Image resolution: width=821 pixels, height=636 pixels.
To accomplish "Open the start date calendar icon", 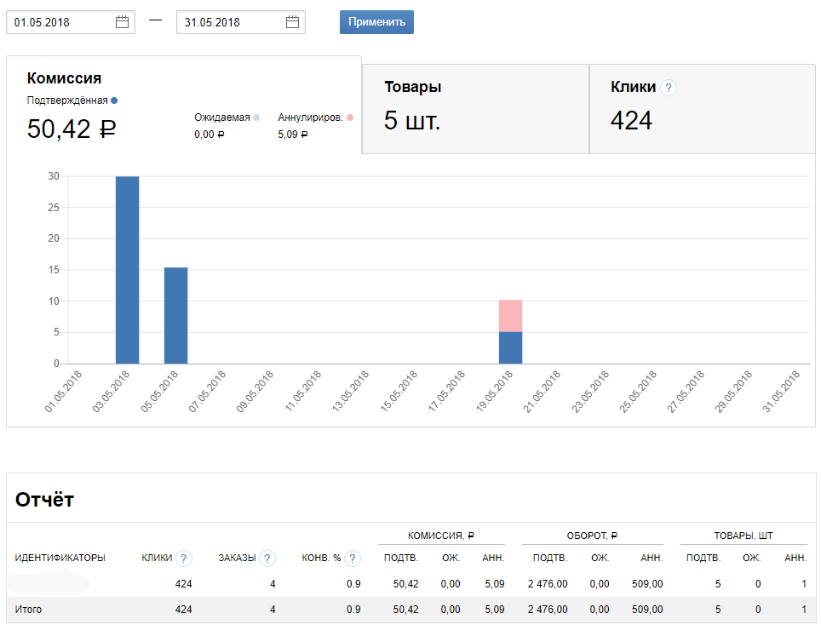I will (122, 23).
